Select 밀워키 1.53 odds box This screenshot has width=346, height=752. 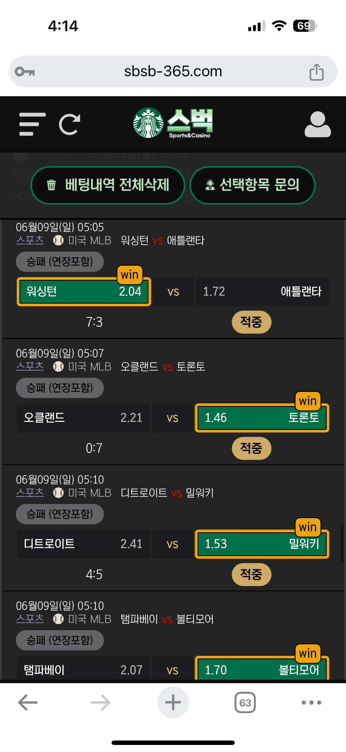(262, 544)
